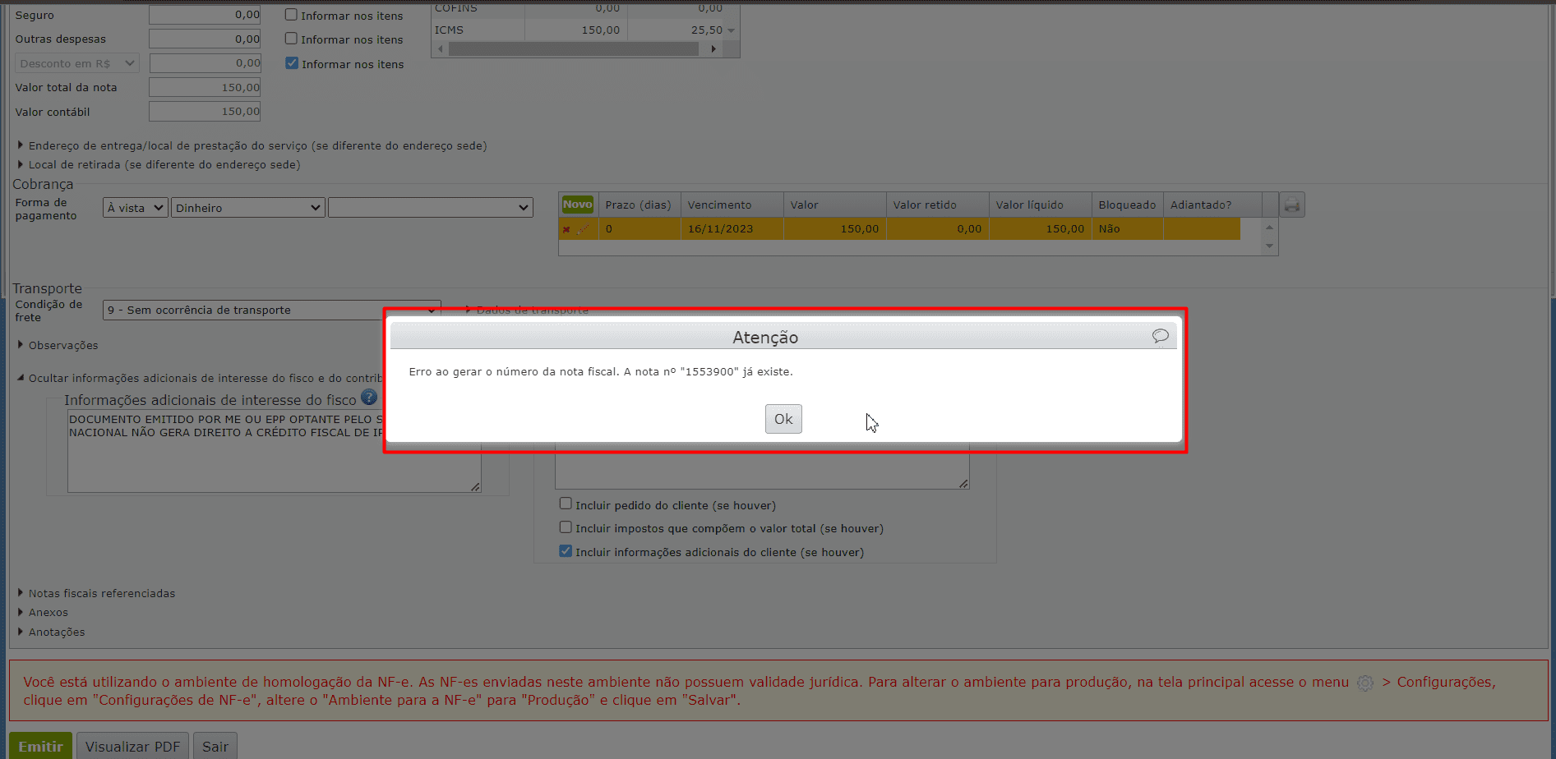Click the Valor contábil field

pos(205,111)
